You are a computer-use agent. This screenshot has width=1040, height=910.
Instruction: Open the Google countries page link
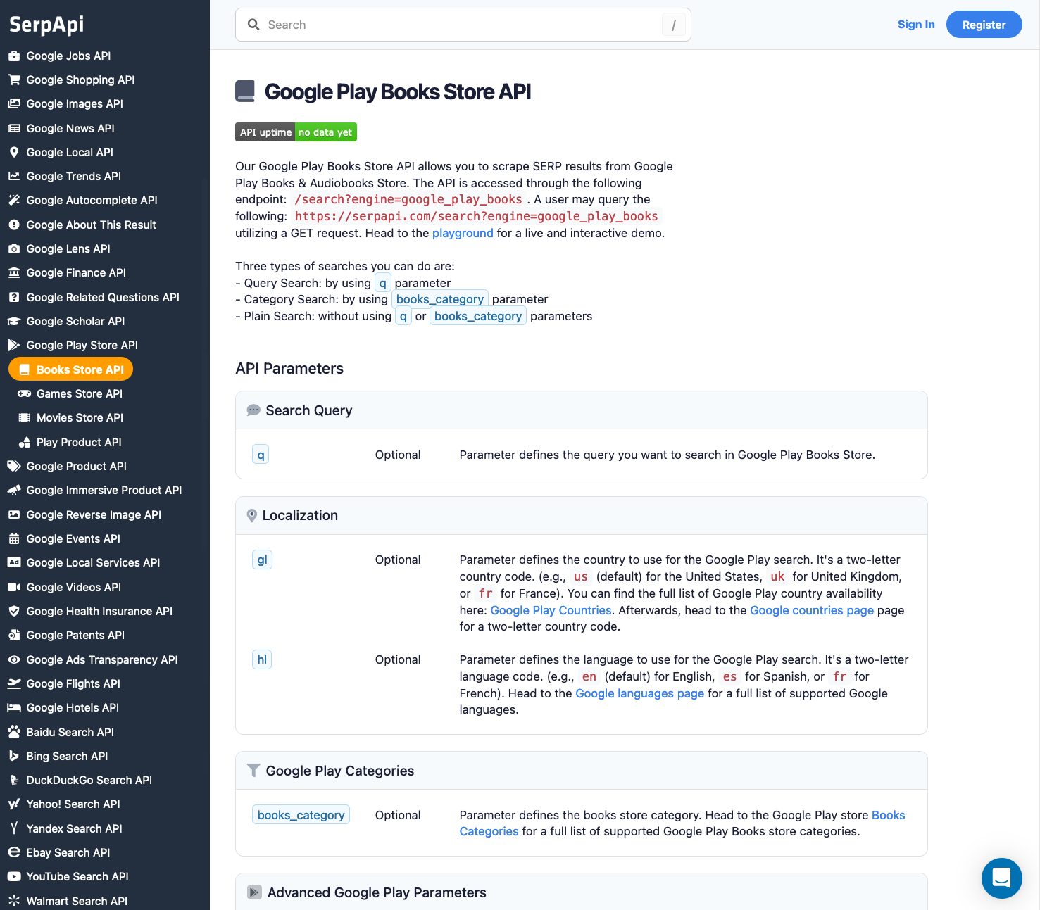[812, 610]
